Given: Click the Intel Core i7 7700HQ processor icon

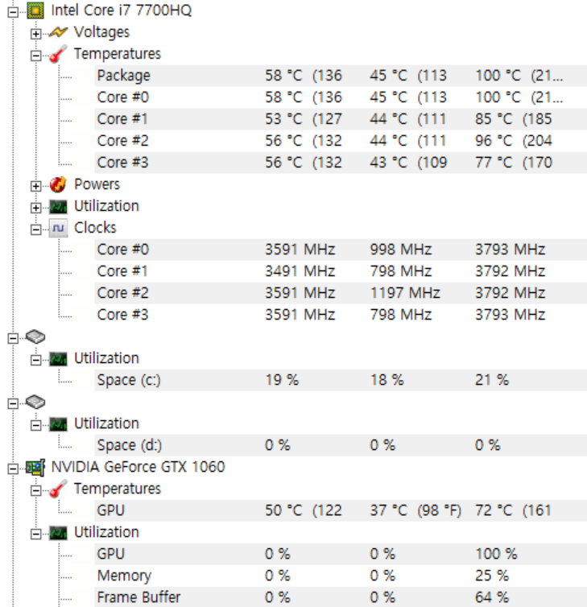Looking at the screenshot, I should tap(35, 10).
